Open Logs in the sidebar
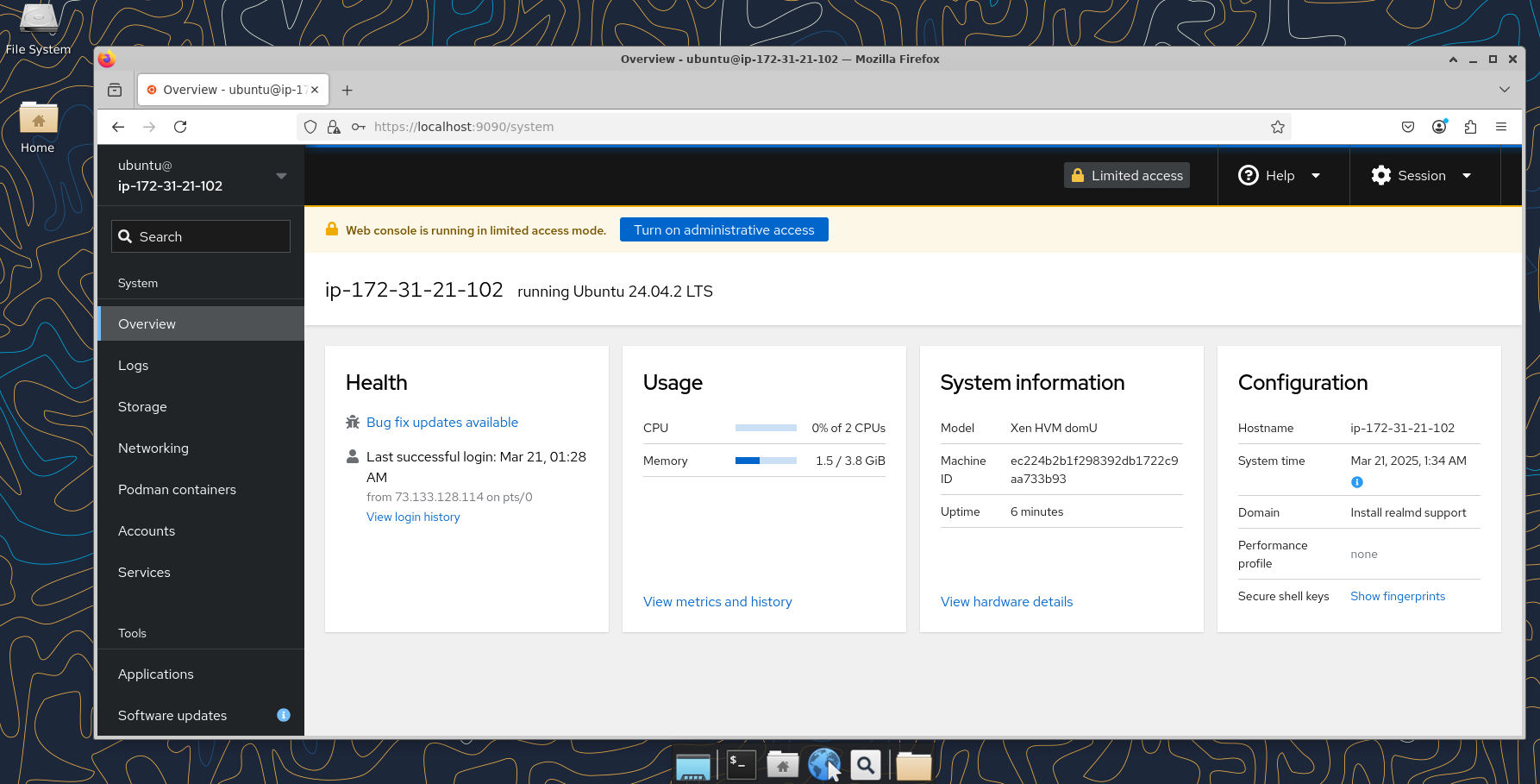 (x=201, y=365)
